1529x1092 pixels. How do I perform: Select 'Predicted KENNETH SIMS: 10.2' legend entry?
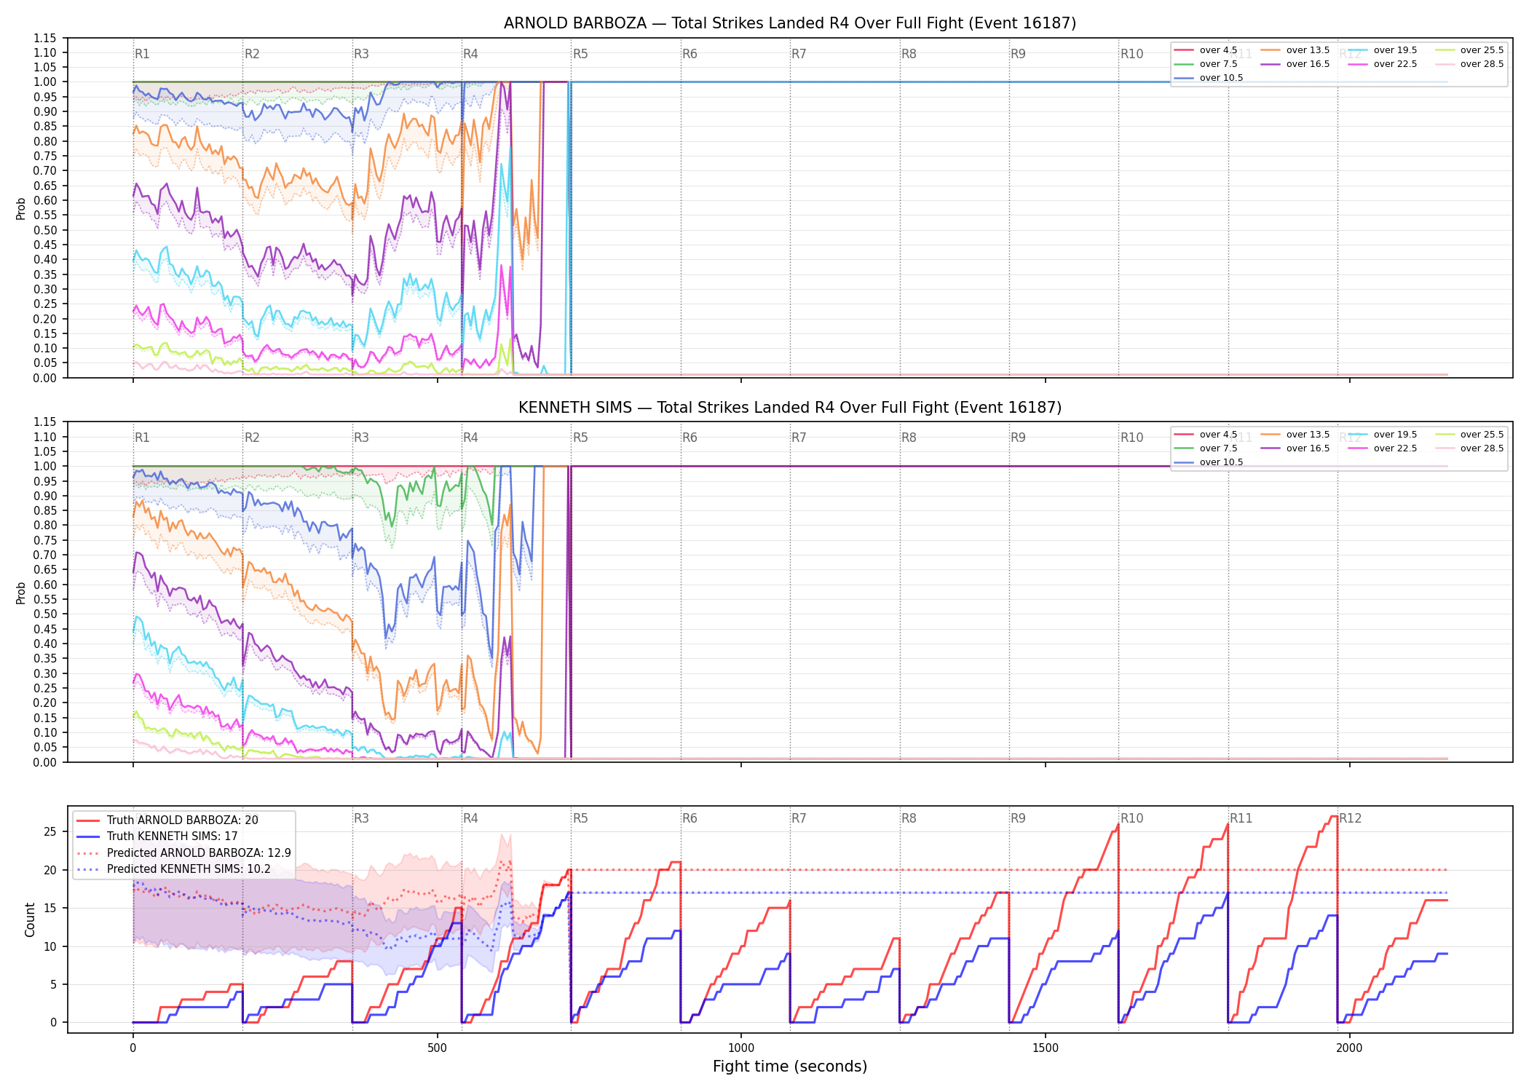(x=173, y=869)
